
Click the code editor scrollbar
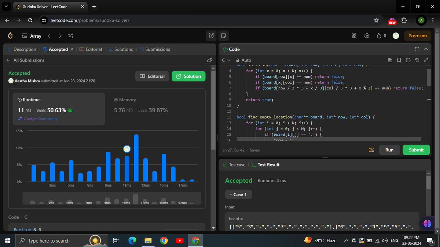point(429,77)
